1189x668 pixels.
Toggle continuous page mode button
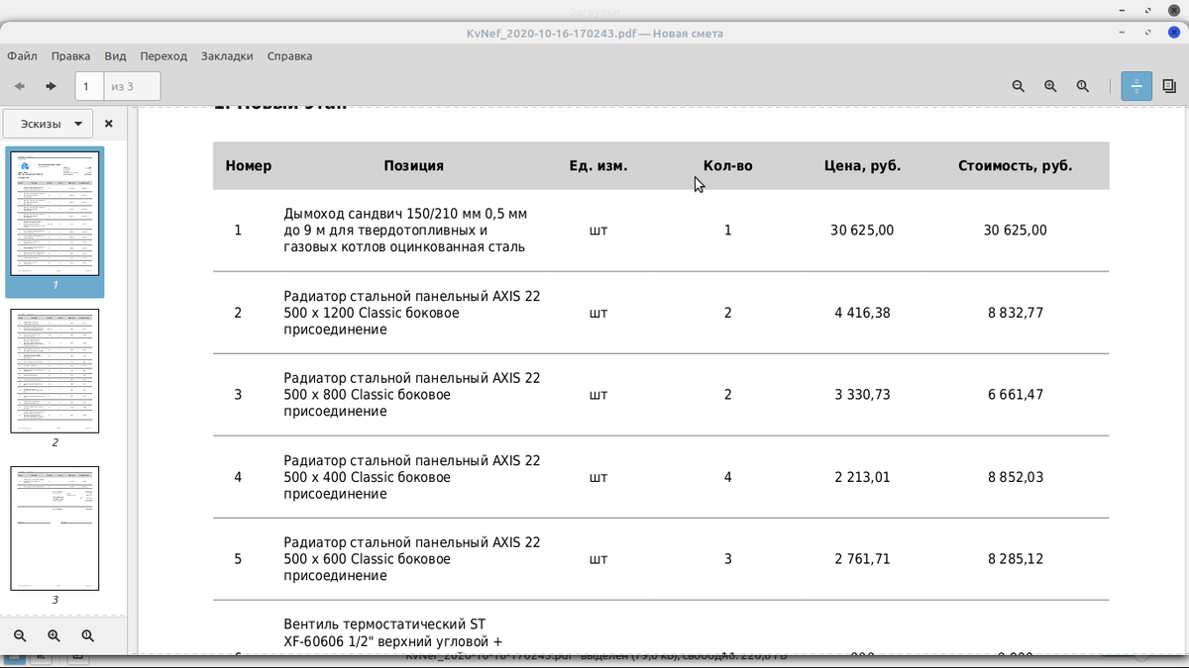(1136, 86)
